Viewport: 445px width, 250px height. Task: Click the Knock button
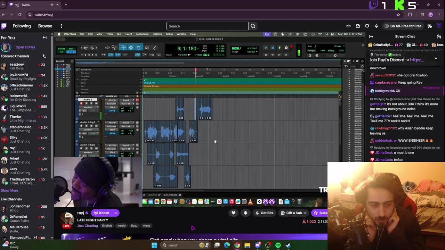pyautogui.click(x=102, y=213)
